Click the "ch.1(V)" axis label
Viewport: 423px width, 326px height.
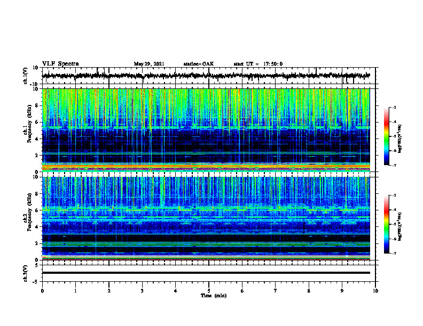[26, 76]
